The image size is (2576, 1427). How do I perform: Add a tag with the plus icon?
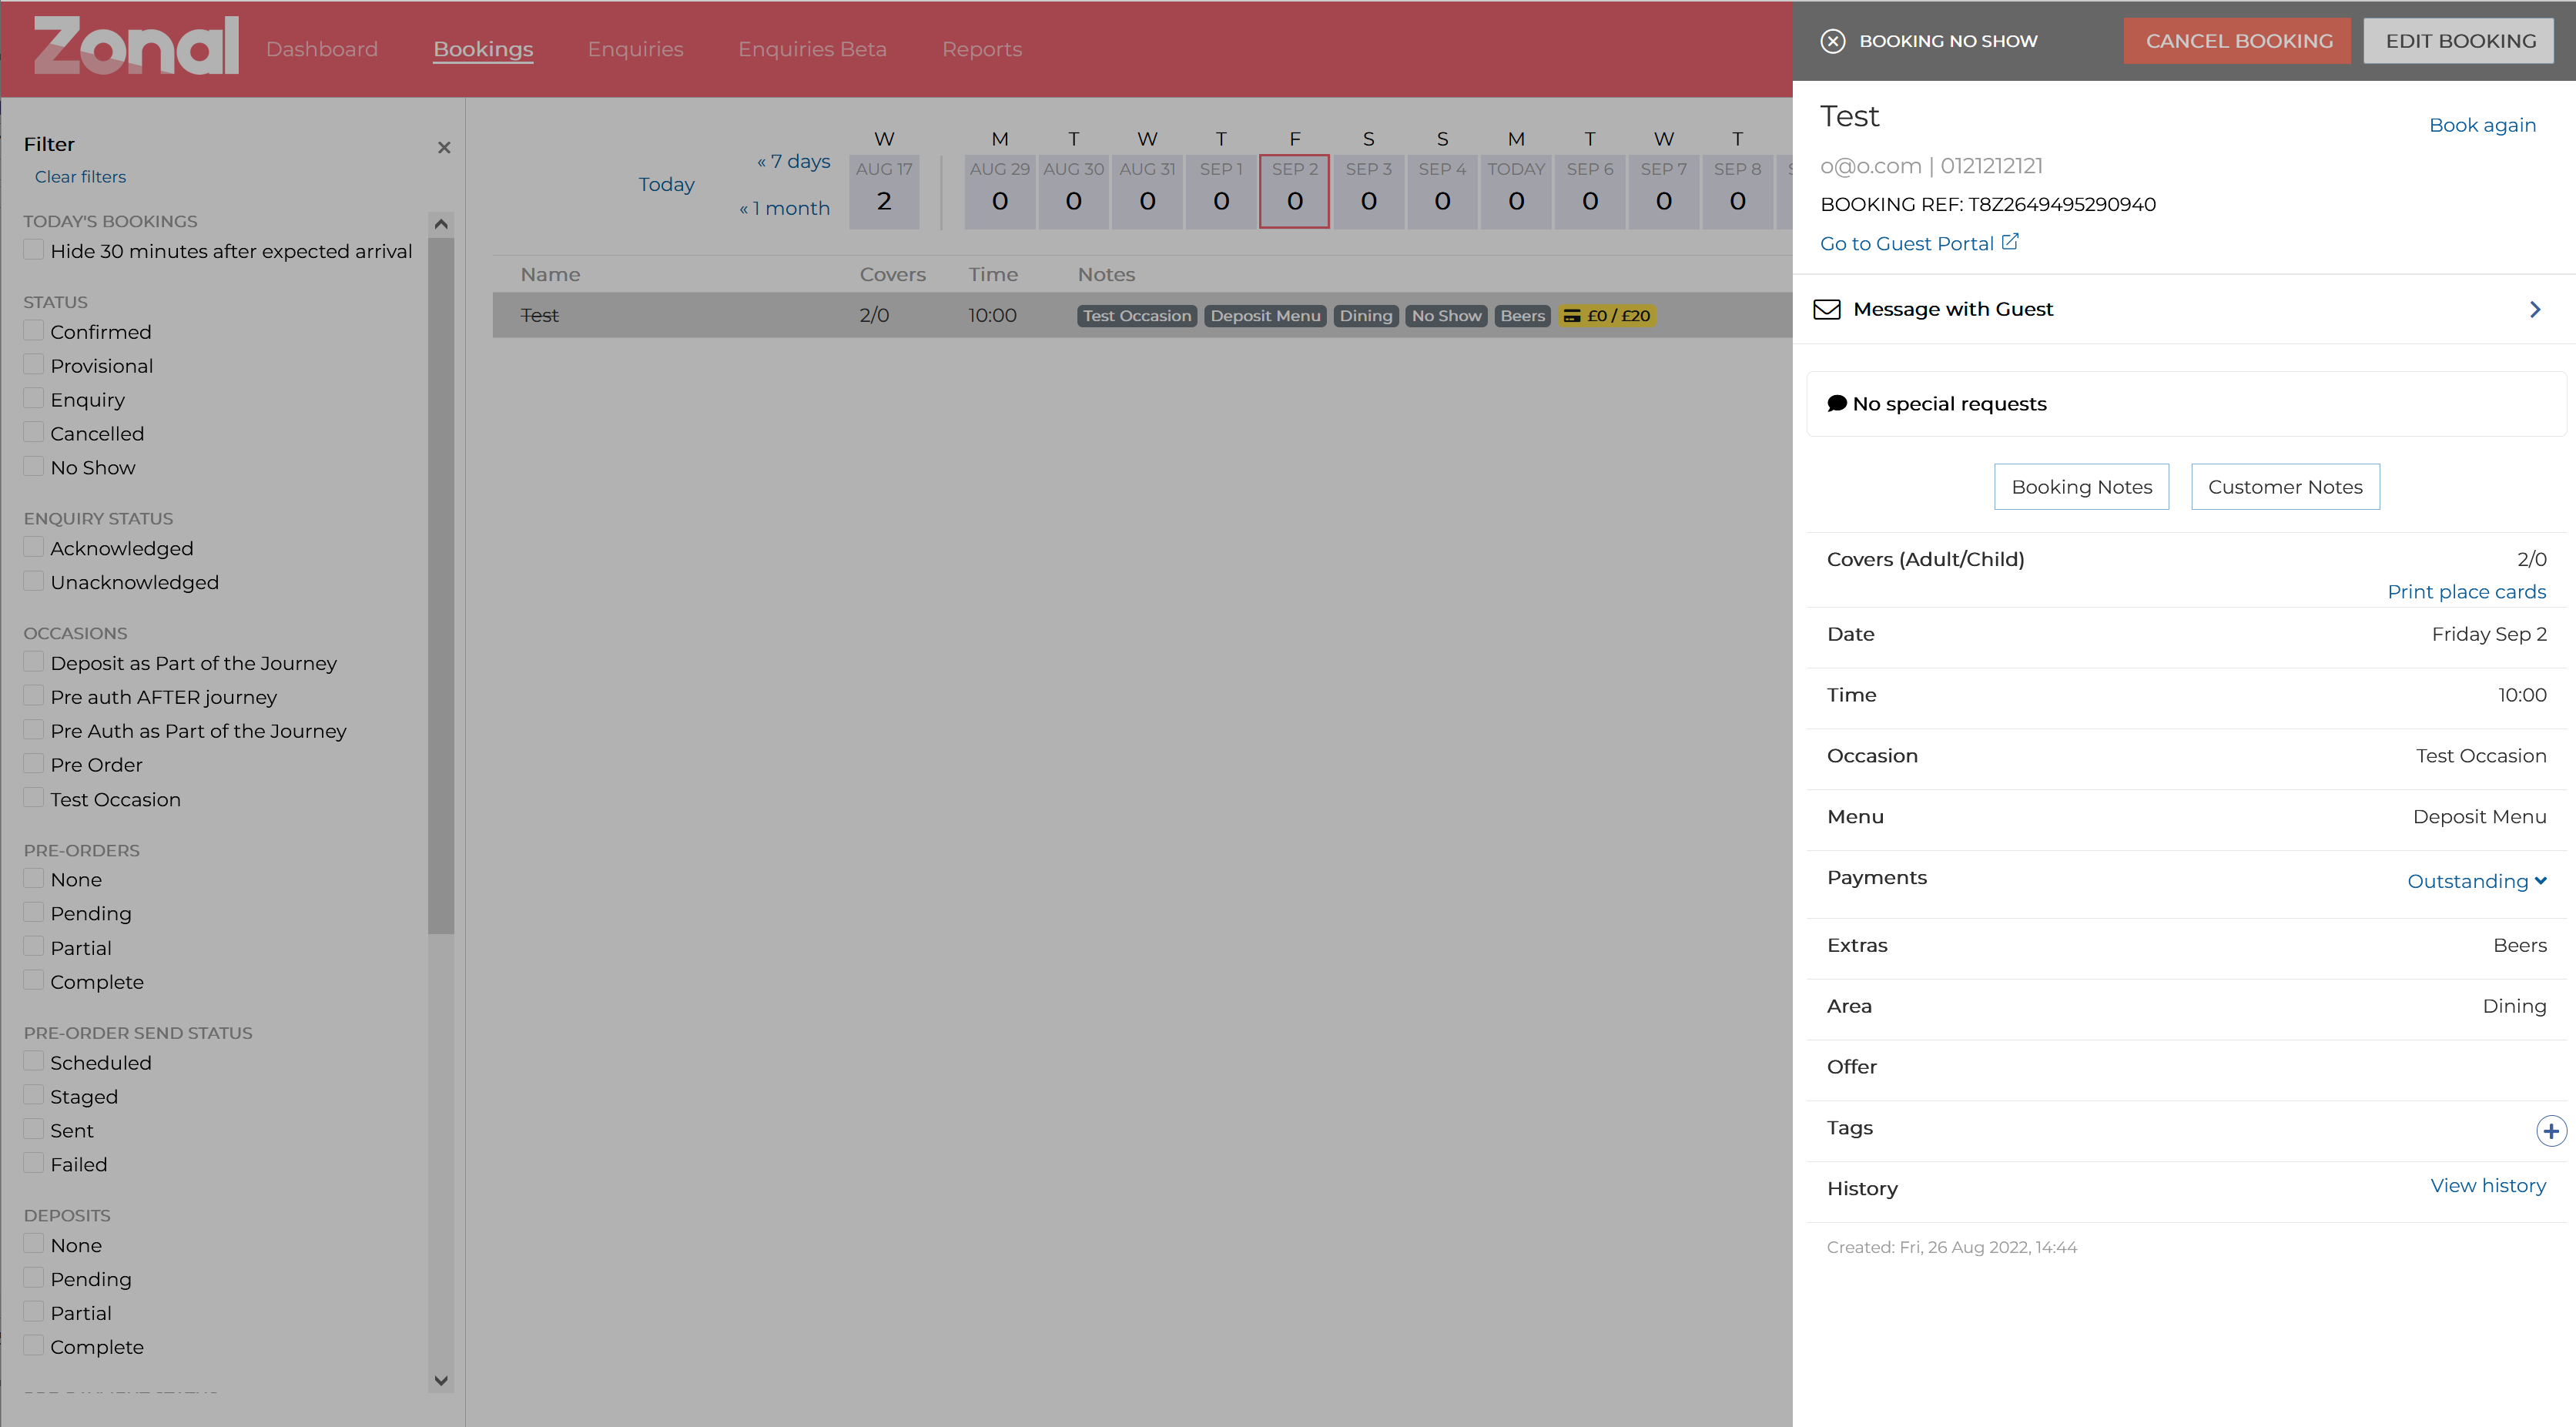tap(2550, 1130)
